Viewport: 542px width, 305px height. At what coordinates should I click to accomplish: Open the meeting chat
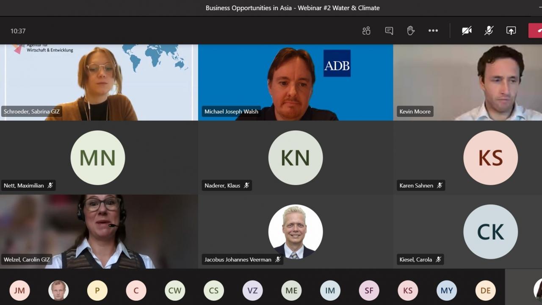[x=389, y=30]
